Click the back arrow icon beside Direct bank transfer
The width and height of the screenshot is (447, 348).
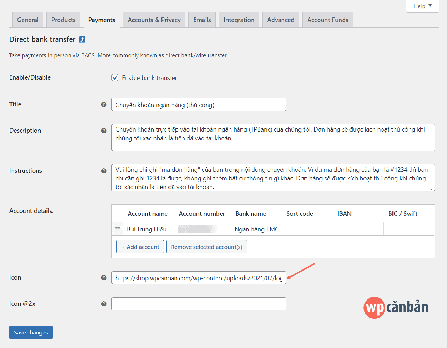[x=82, y=39]
